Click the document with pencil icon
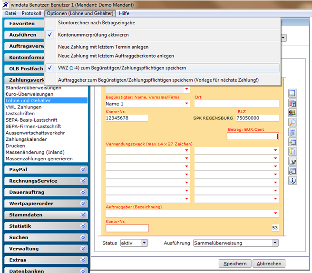 coord(292,161)
